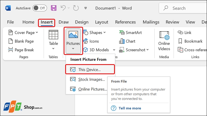The height and width of the screenshot is (116, 207).
Task: Expand the Cover Page dropdown chevron
Action: [37, 32]
